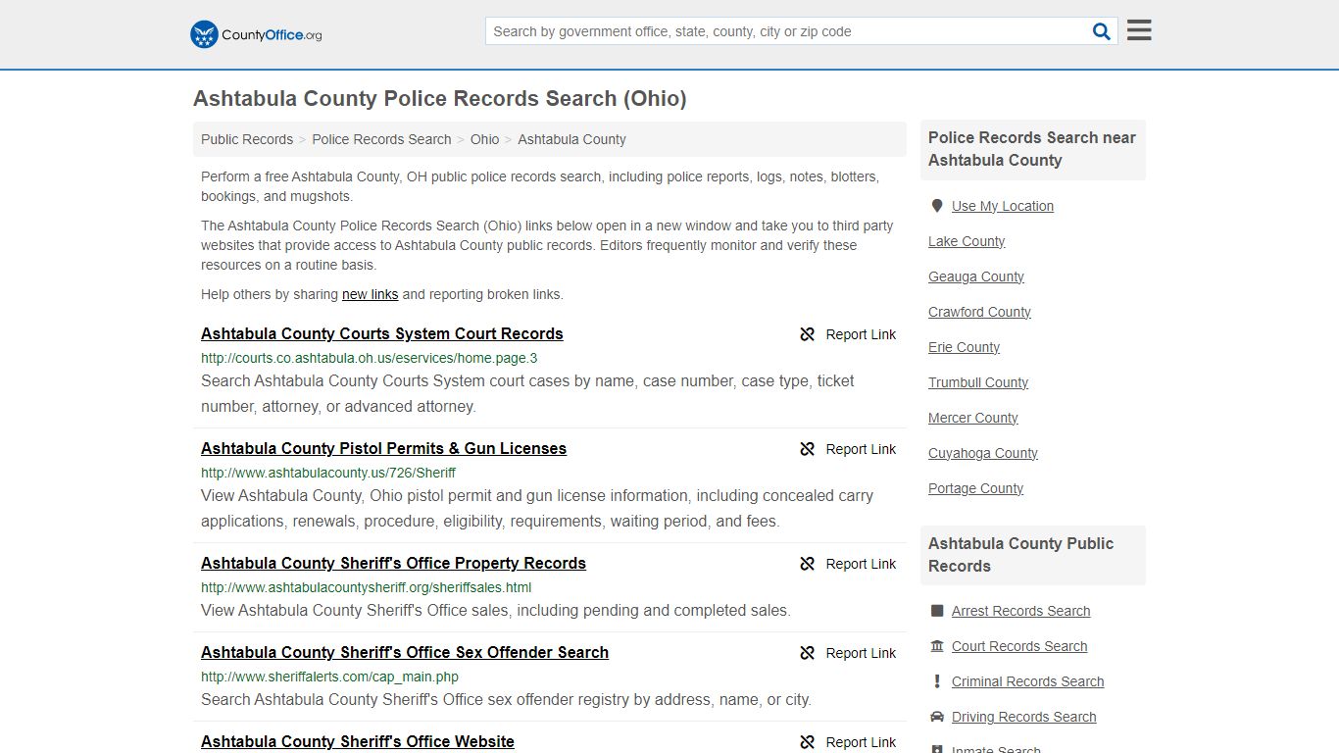The height and width of the screenshot is (753, 1339).
Task: Click the Arrest Records Search icon
Action: tap(937, 611)
